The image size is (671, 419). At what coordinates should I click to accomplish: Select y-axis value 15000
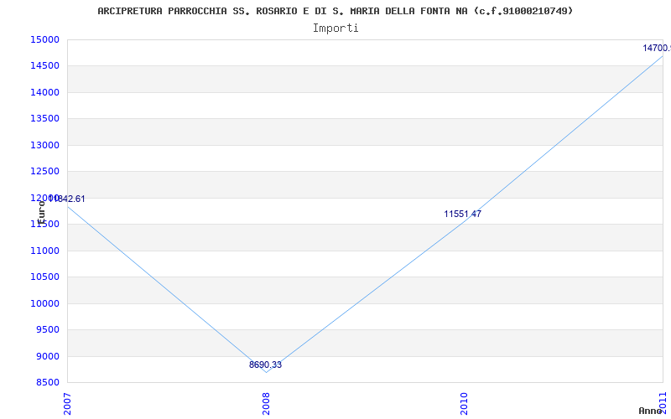coord(44,39)
